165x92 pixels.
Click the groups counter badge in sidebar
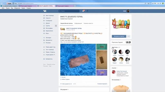click(x=56, y=26)
